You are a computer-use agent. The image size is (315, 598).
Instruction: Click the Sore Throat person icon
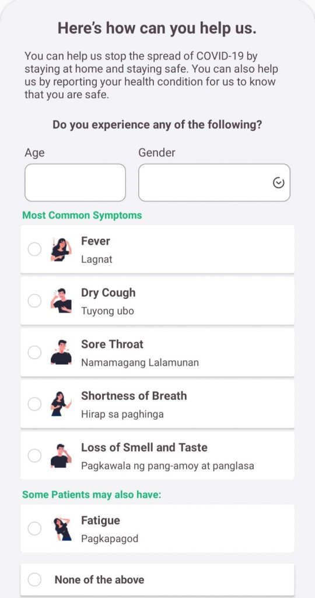coord(61,352)
